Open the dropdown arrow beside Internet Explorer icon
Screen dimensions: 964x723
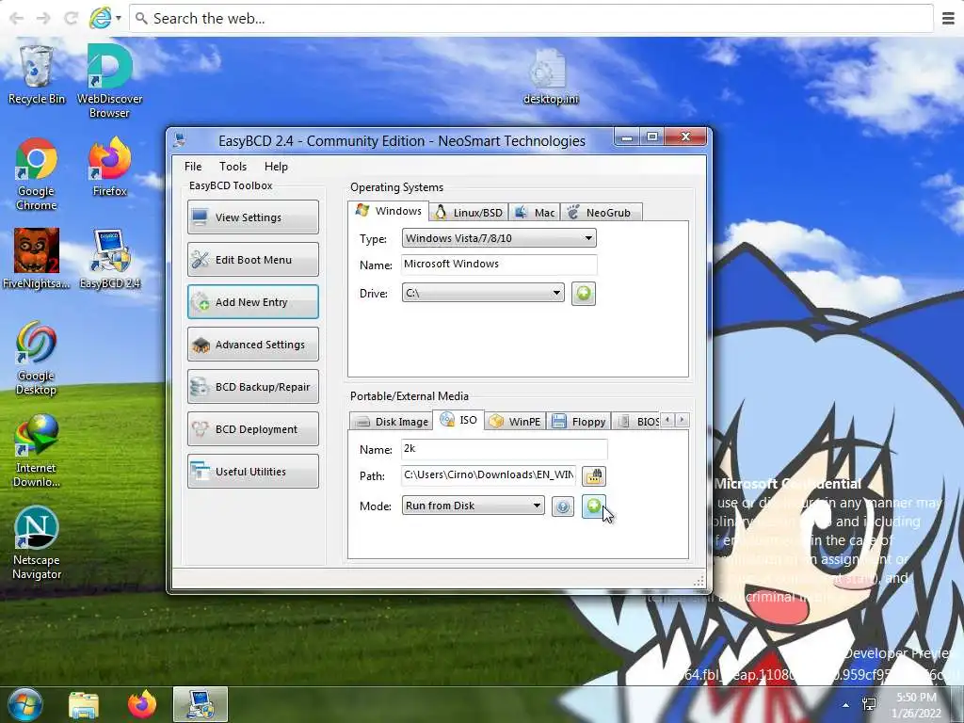(118, 19)
